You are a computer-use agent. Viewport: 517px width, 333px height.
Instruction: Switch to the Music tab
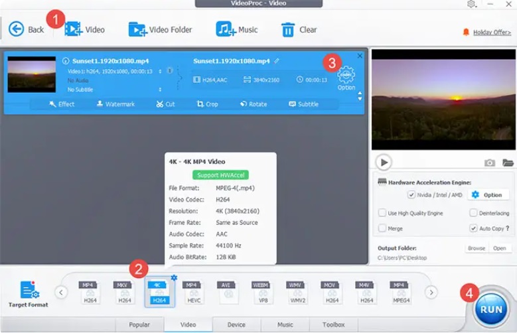[x=285, y=324]
